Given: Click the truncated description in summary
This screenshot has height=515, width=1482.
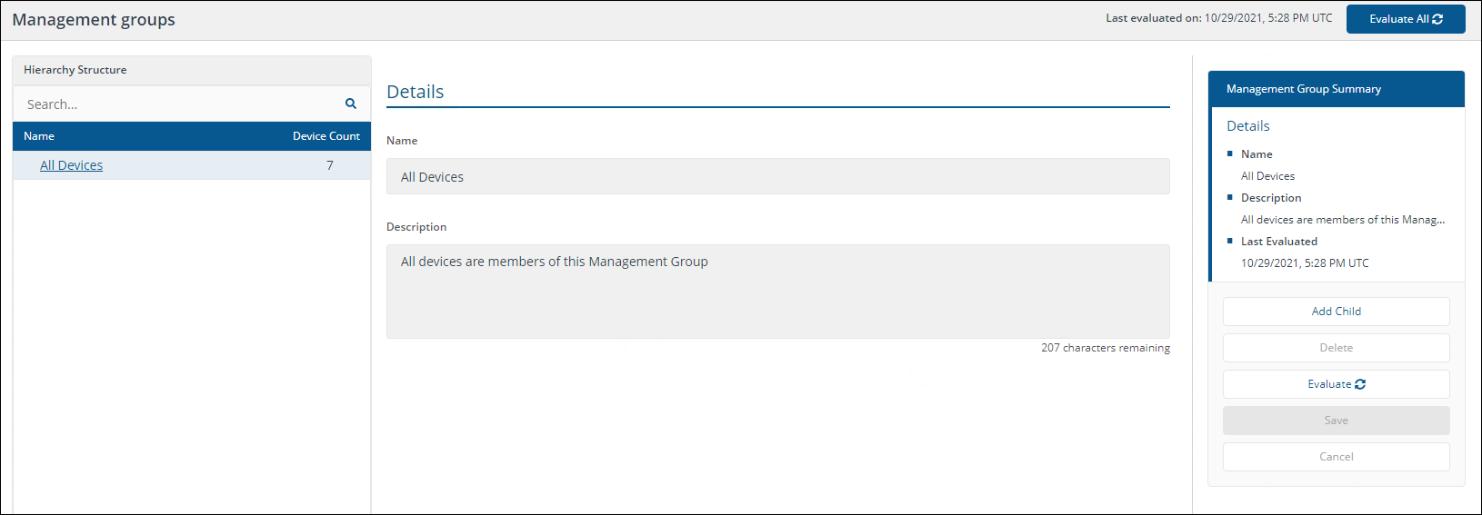Looking at the screenshot, I should pos(1342,220).
